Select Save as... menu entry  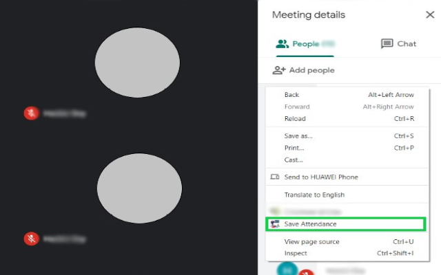point(299,136)
